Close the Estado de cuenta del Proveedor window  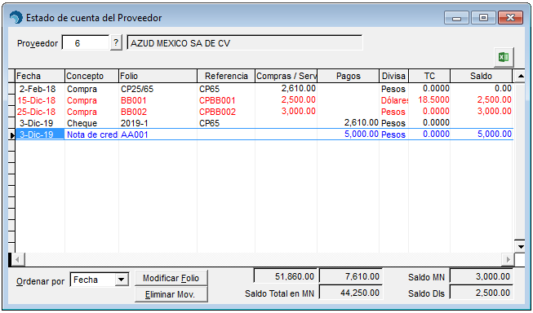510,18
